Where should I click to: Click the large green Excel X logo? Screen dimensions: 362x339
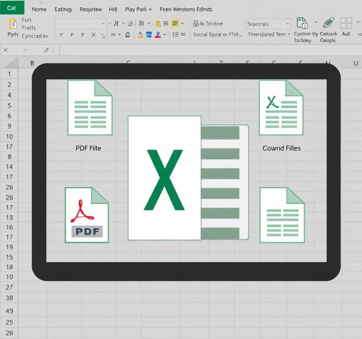[164, 179]
